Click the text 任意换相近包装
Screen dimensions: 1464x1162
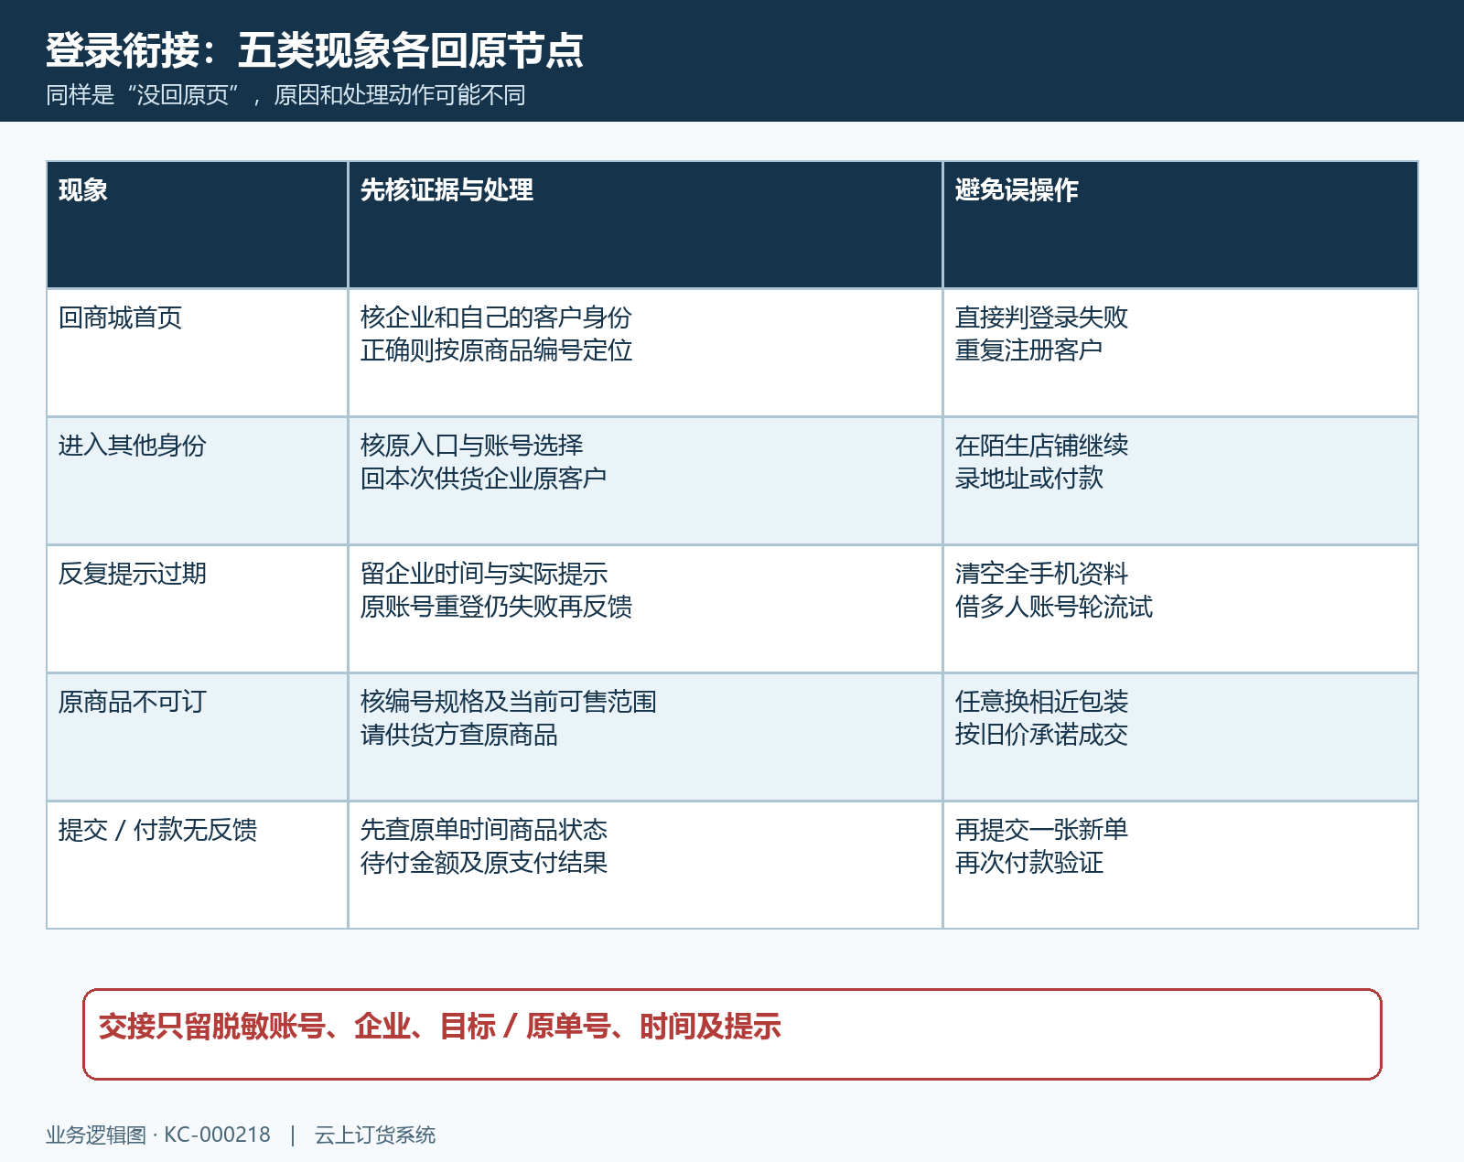click(x=1041, y=702)
